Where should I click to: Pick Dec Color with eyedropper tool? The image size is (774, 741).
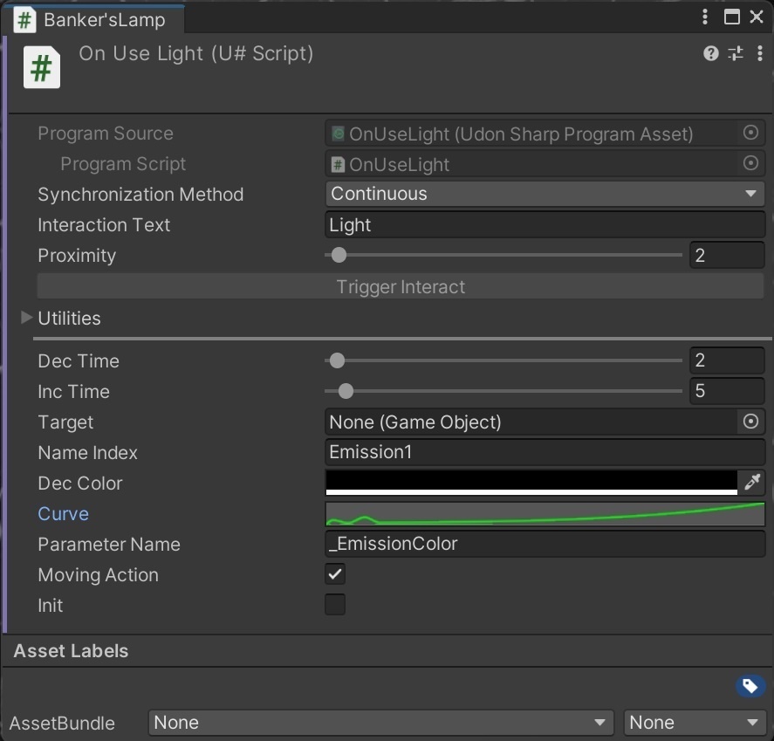pos(752,483)
